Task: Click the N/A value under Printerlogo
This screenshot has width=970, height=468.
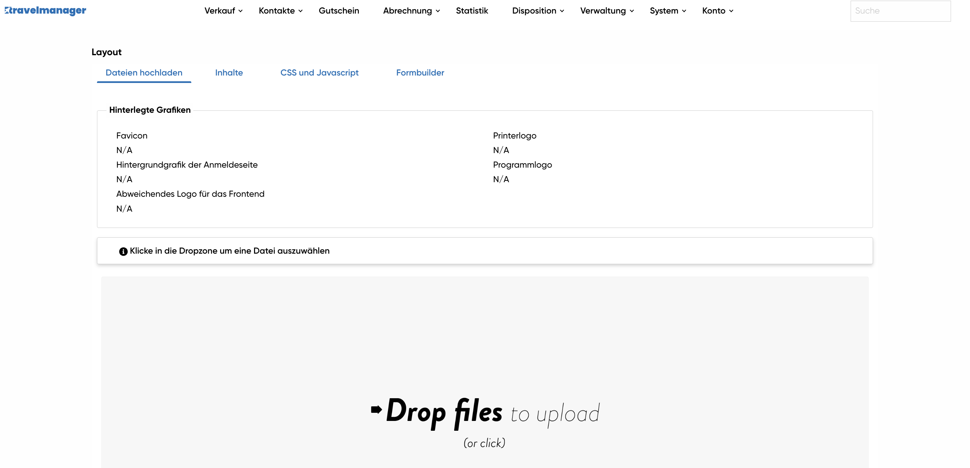Action: 501,150
